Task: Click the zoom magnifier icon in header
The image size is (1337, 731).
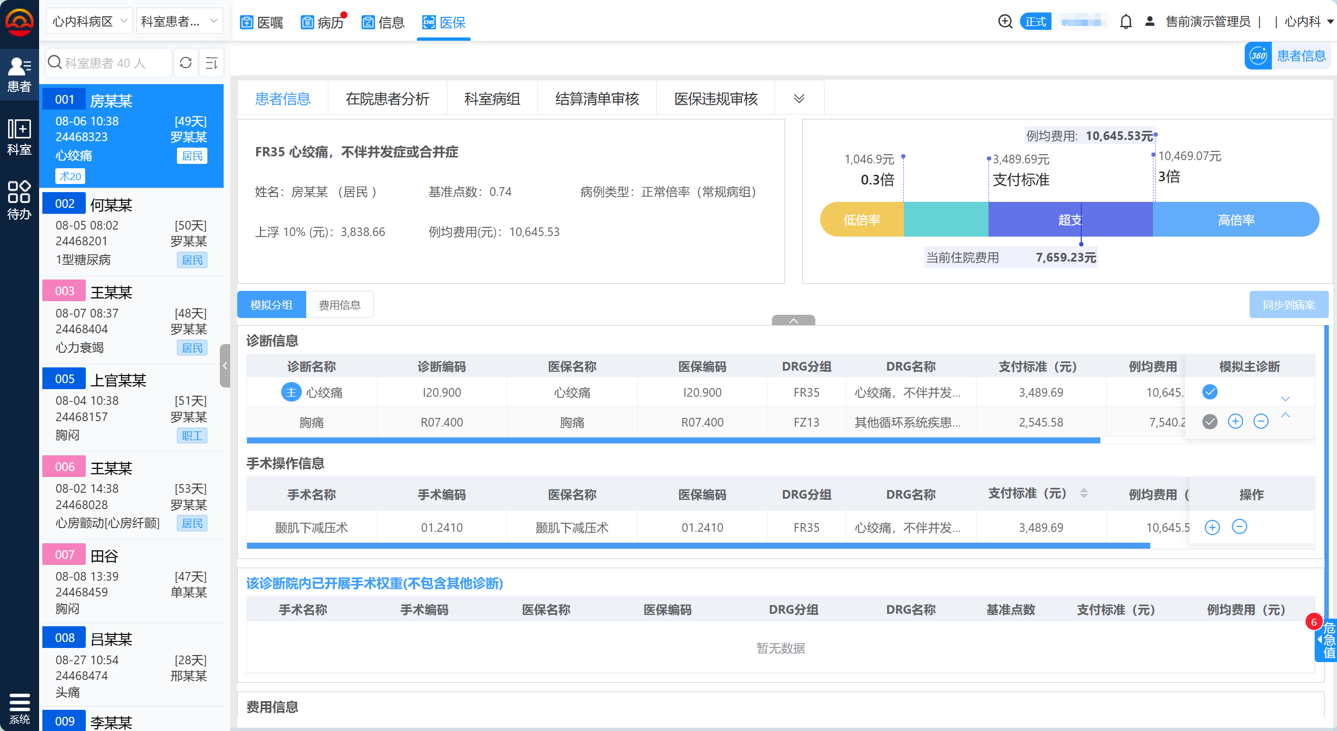Action: coord(1005,22)
